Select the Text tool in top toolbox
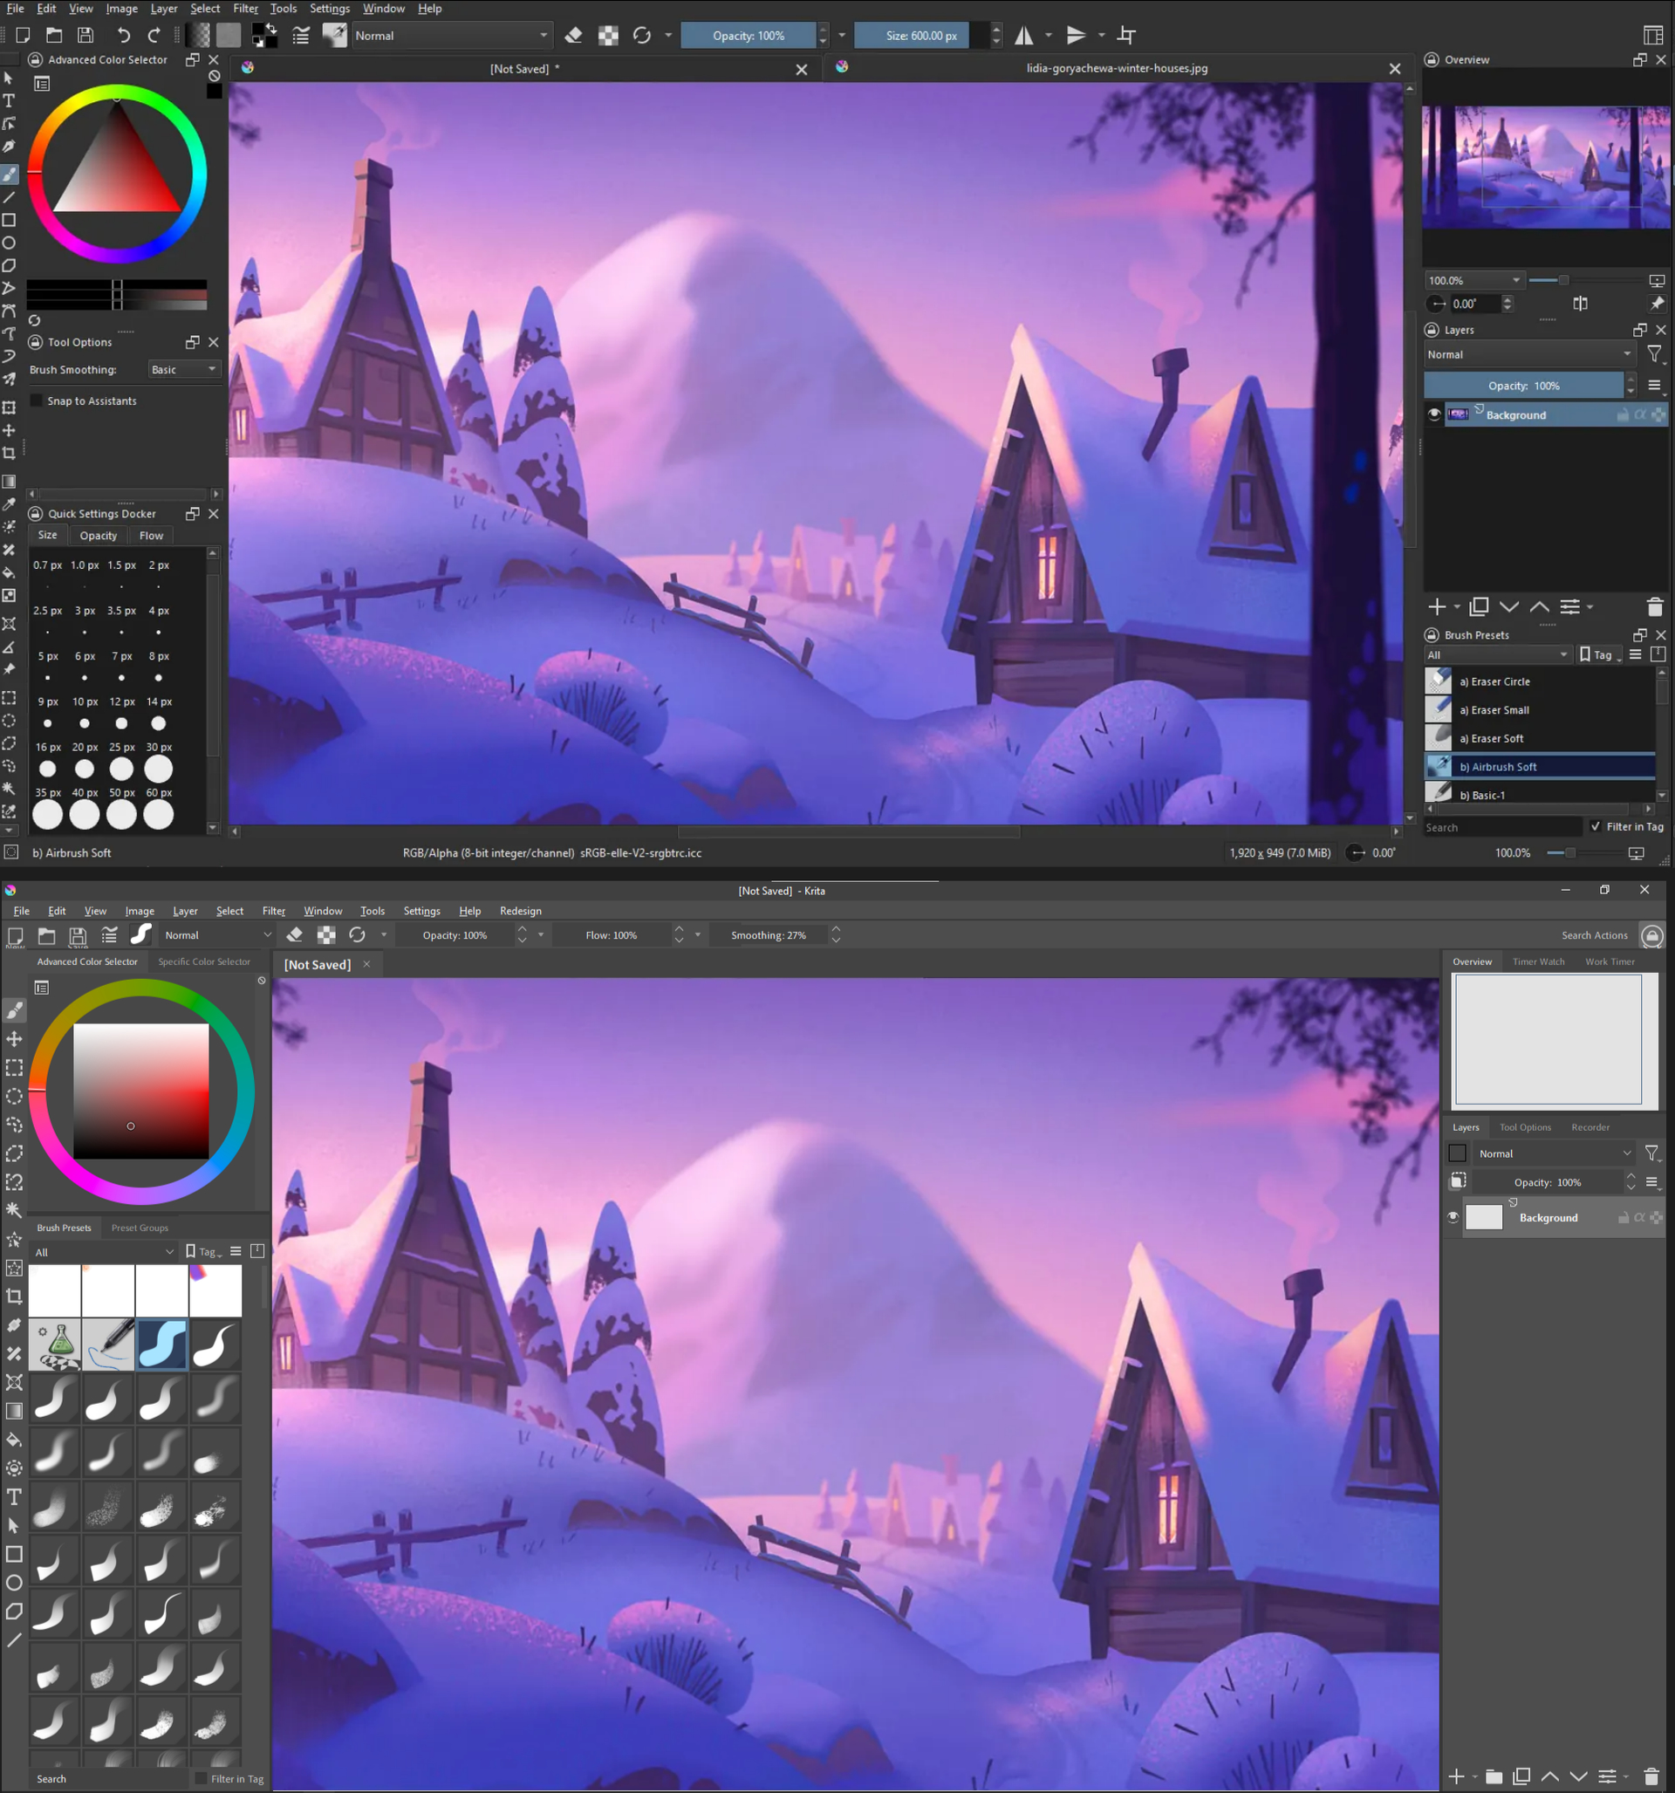 click(9, 100)
